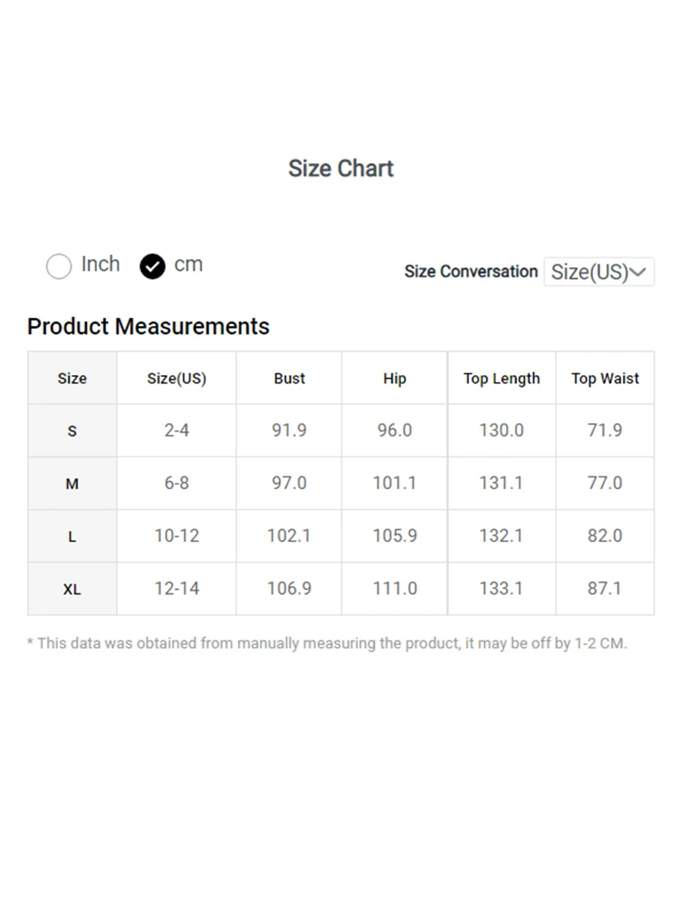Click the Size Chart heading
Image resolution: width=679 pixels, height=906 pixels.
coord(340,169)
